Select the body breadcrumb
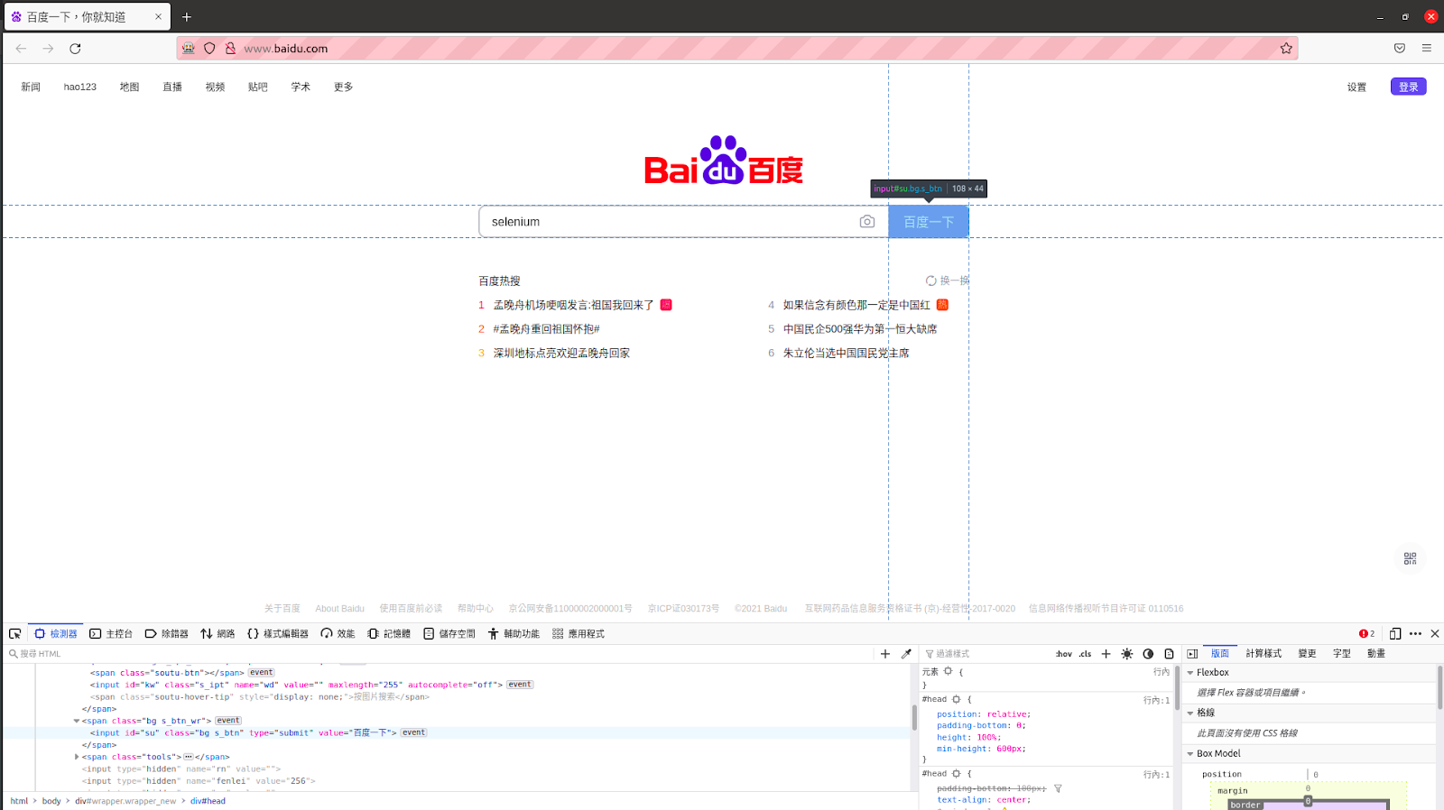This screenshot has height=810, width=1444. tap(51, 801)
